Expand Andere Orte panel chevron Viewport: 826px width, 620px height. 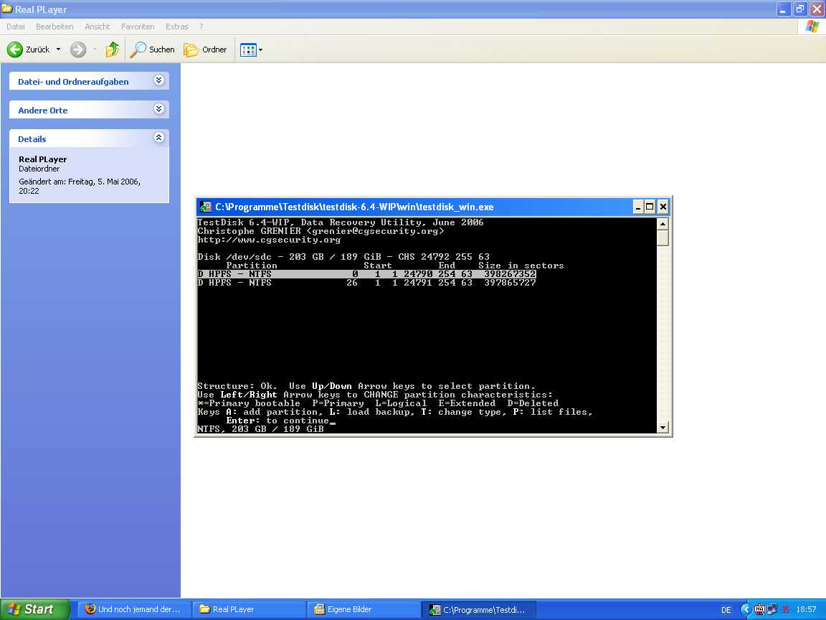point(158,108)
